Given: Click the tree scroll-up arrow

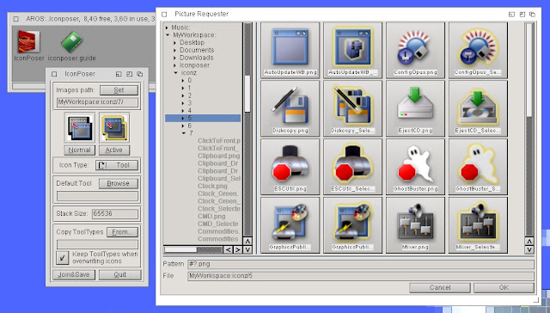Looking at the screenshot, I should [247, 241].
